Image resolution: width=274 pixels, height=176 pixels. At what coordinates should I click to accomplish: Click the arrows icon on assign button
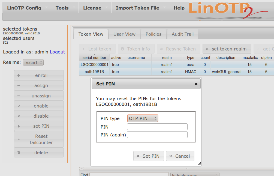[x=19, y=86]
